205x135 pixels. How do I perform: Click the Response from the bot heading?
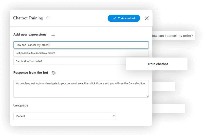point(31,73)
